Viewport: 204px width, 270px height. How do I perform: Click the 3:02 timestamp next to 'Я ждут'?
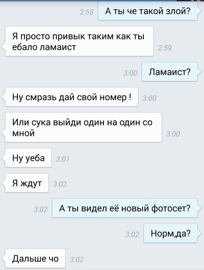tap(60, 184)
